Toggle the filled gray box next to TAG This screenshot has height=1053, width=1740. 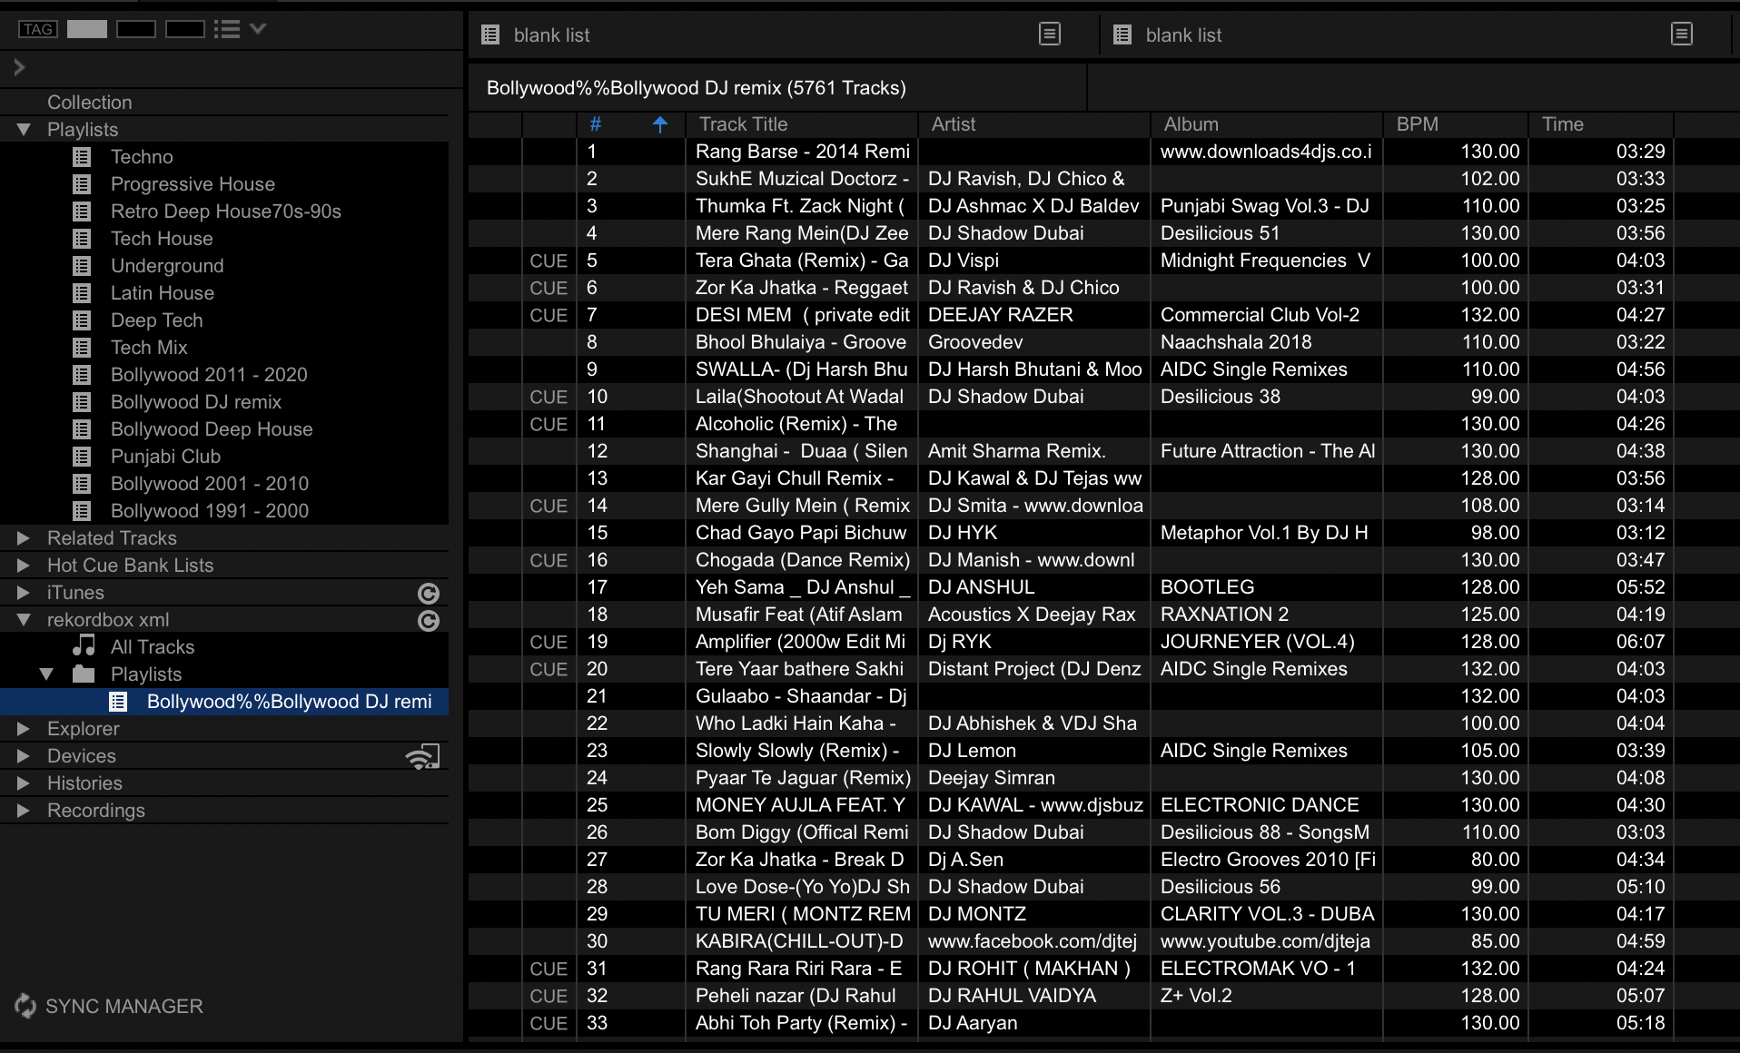coord(87,29)
